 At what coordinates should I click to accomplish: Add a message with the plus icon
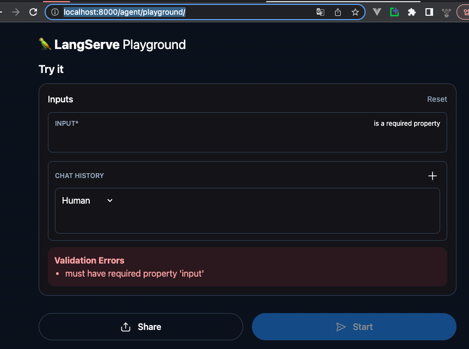[432, 176]
